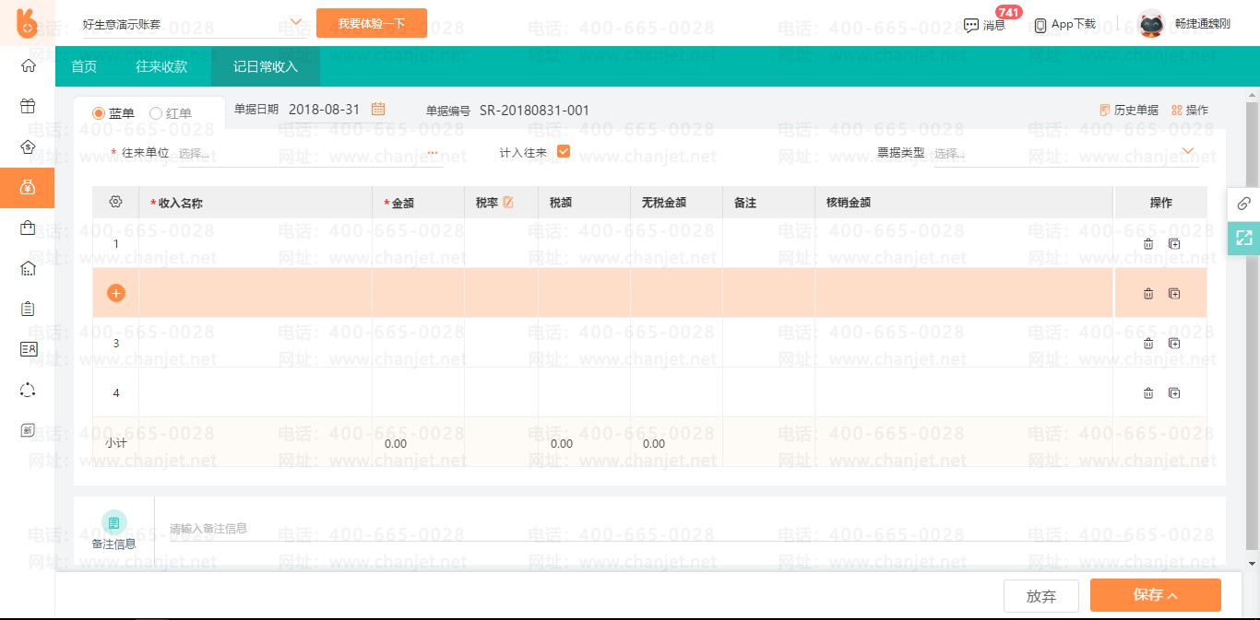The height and width of the screenshot is (620, 1260).
Task: Click row 1 收入名称 cell
Action: point(256,243)
